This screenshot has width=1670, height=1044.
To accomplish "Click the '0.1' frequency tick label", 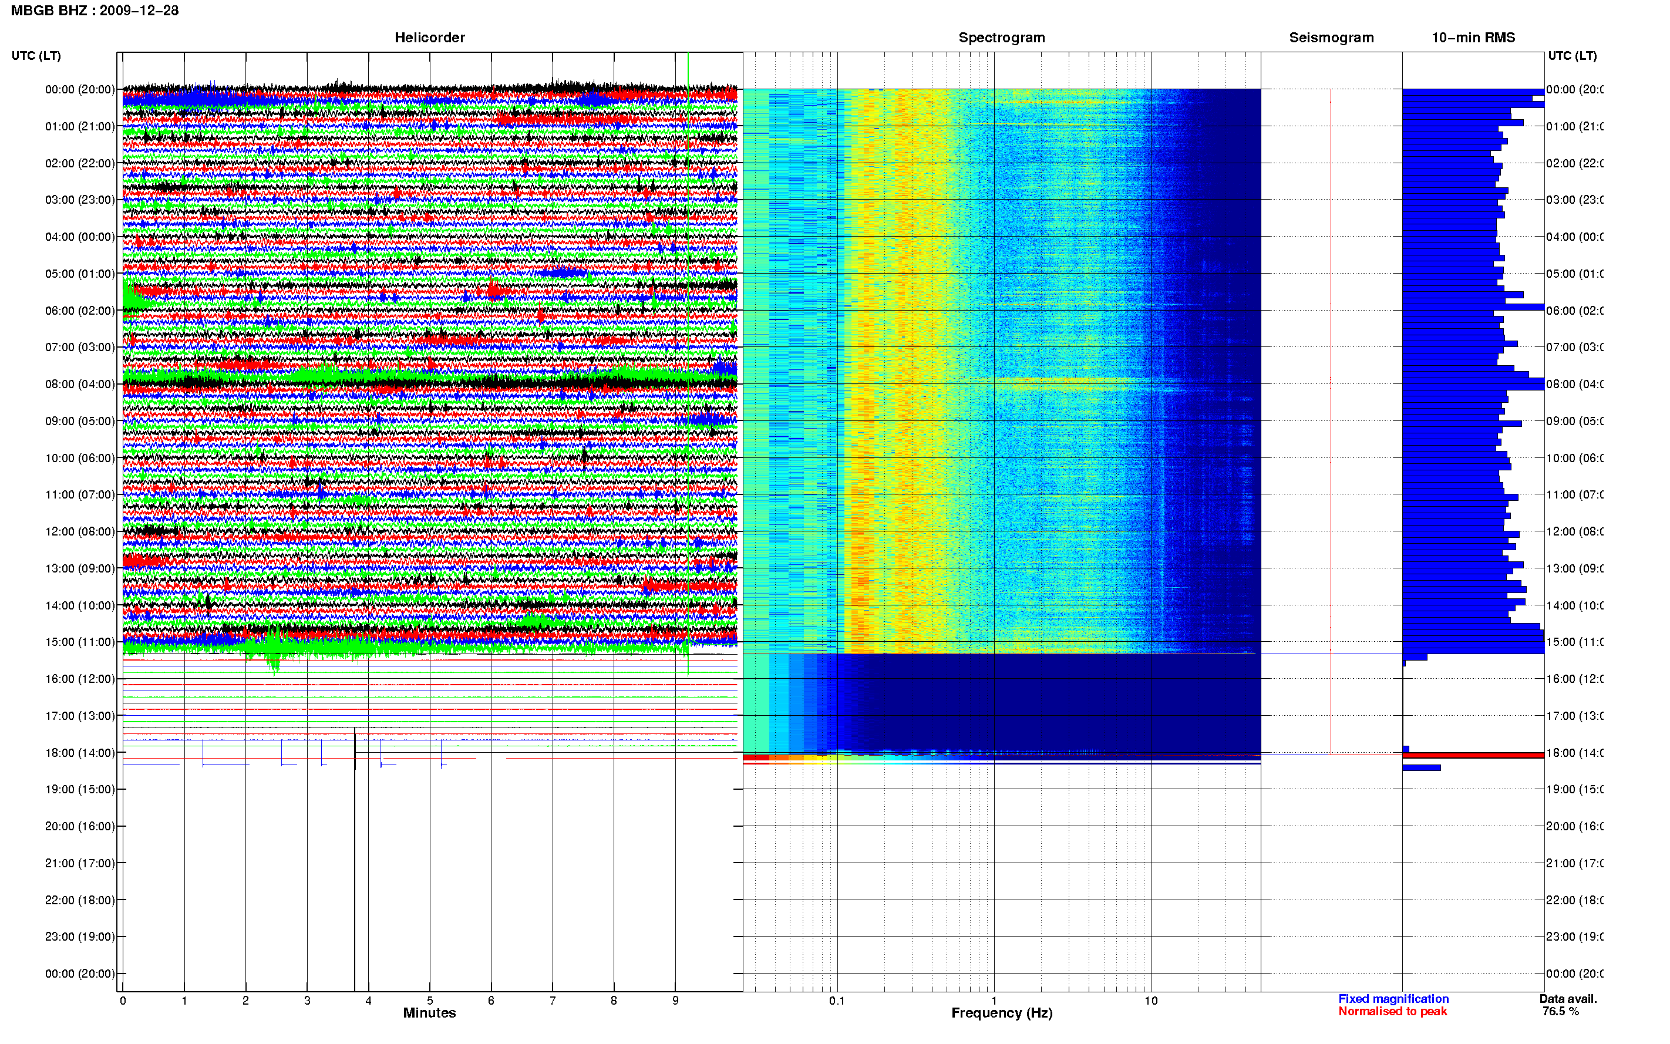I will (x=837, y=1001).
